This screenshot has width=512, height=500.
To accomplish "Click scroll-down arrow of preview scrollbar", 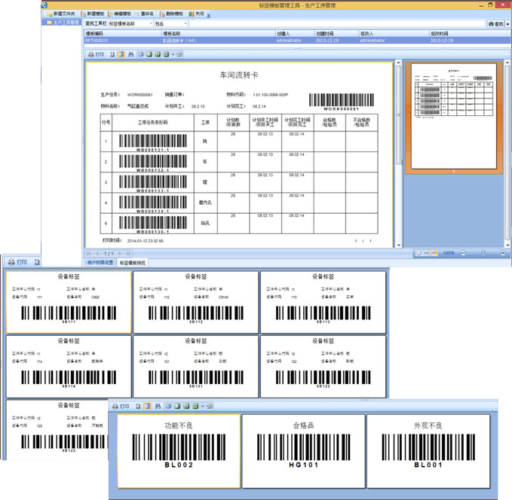I will coord(399,245).
